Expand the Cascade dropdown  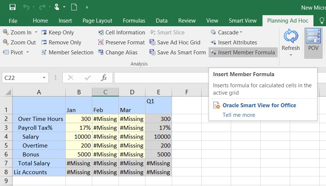[241, 33]
